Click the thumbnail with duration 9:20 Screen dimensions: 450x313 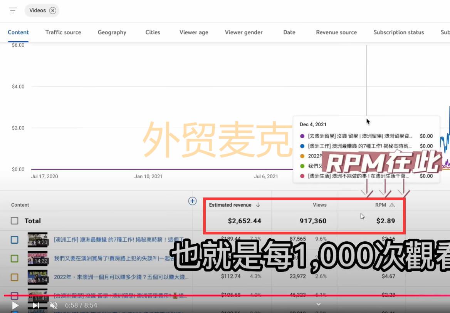[38, 240]
